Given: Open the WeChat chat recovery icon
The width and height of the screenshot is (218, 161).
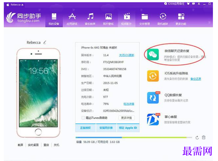Looking at the screenshot, I should [153, 54].
